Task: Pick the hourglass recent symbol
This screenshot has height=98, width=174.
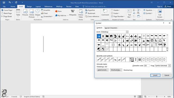Action: (136, 59)
